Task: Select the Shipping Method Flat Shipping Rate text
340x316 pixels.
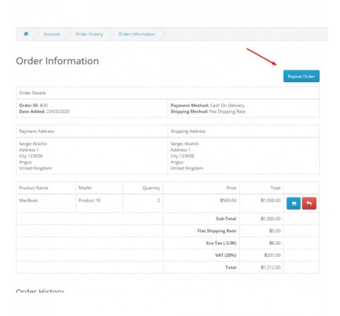Action: 208,111
